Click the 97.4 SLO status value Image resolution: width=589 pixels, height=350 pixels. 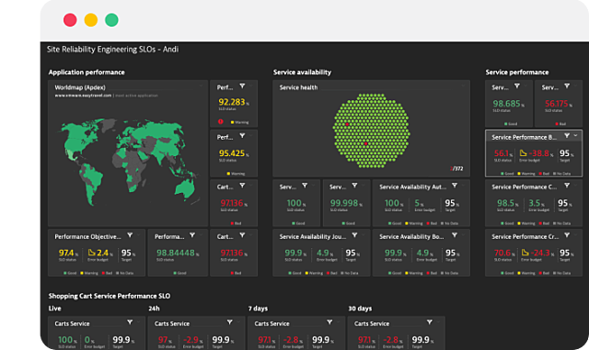pyautogui.click(x=66, y=253)
